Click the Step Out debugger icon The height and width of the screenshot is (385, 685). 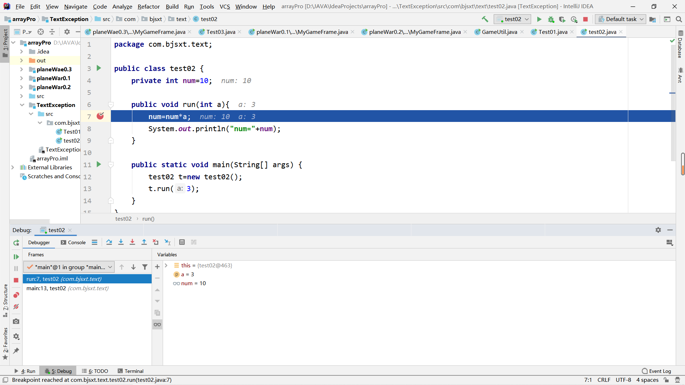144,242
